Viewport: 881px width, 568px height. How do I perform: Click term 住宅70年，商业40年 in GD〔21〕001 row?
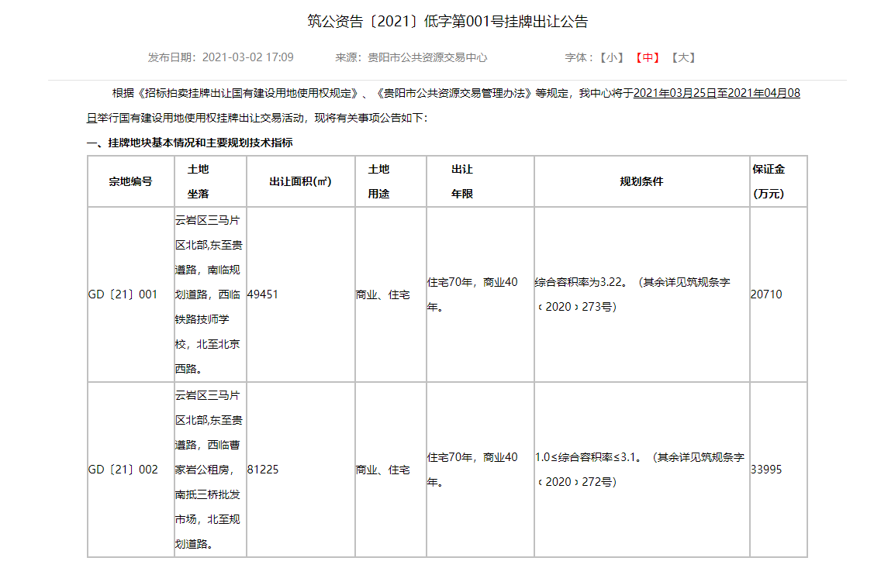click(x=472, y=294)
